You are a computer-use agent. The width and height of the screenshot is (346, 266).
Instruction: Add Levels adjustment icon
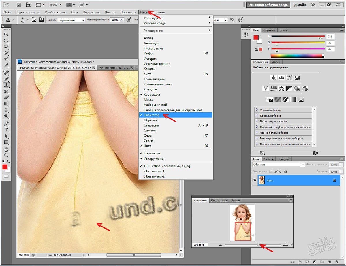[x=281, y=78]
